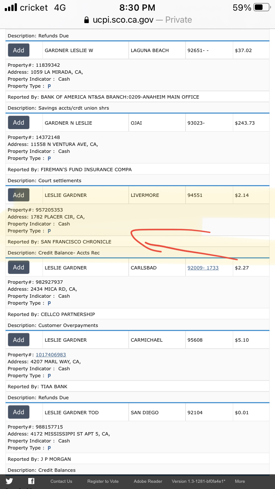275x489 pixels.
Task: Select the $0.01 amount cell
Action: (x=250, y=412)
